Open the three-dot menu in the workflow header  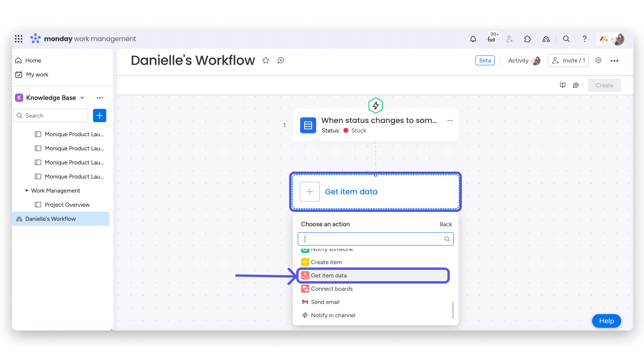coord(614,61)
